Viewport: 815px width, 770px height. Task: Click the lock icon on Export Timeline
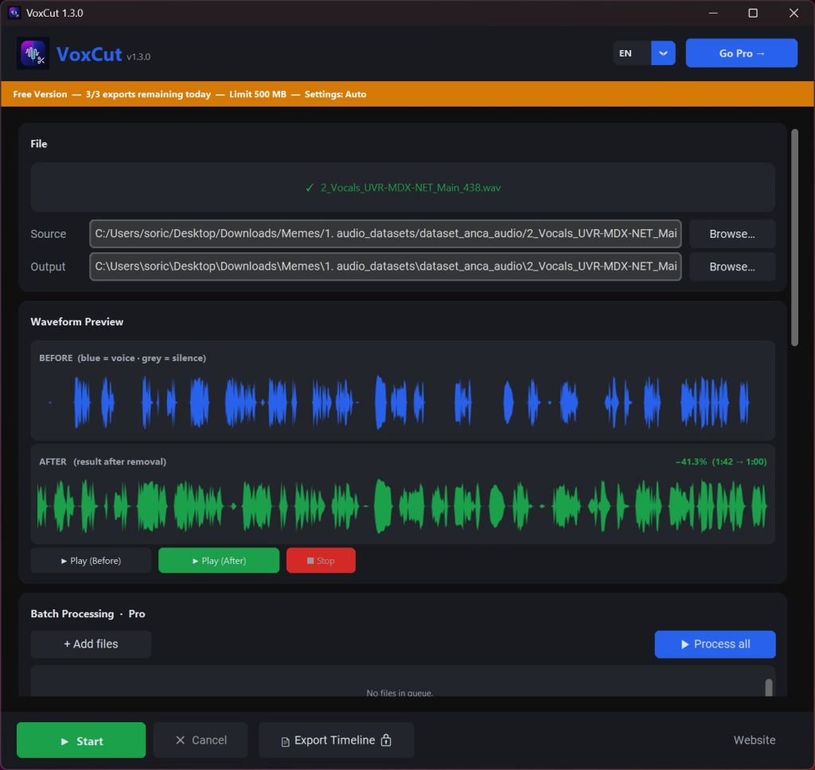(386, 740)
